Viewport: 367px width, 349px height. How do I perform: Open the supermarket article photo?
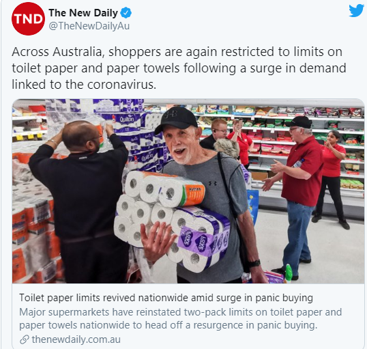pos(188,191)
